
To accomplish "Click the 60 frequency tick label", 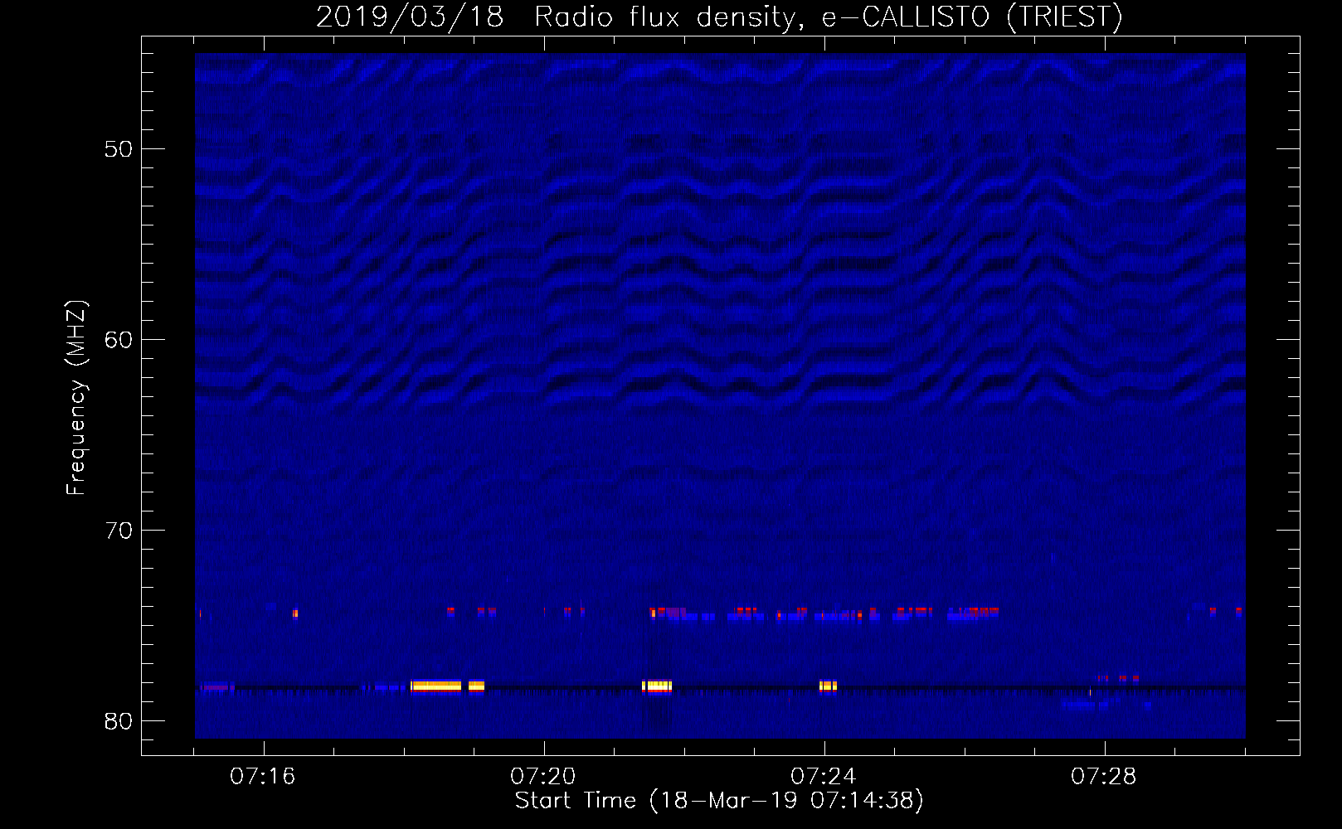I will 119,340.
